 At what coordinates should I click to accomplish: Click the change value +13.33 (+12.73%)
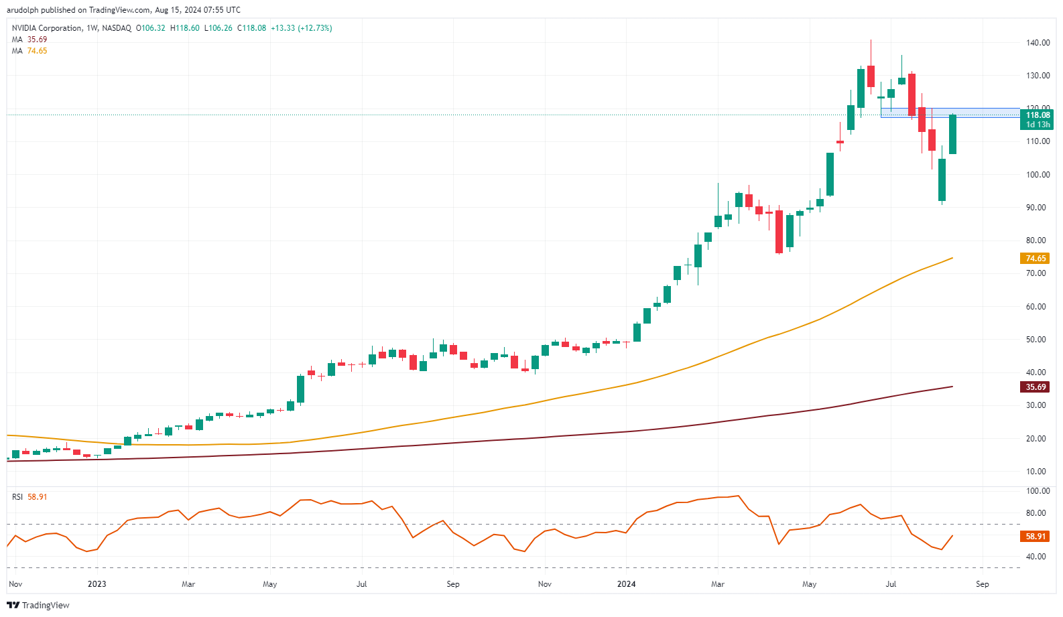click(x=301, y=28)
